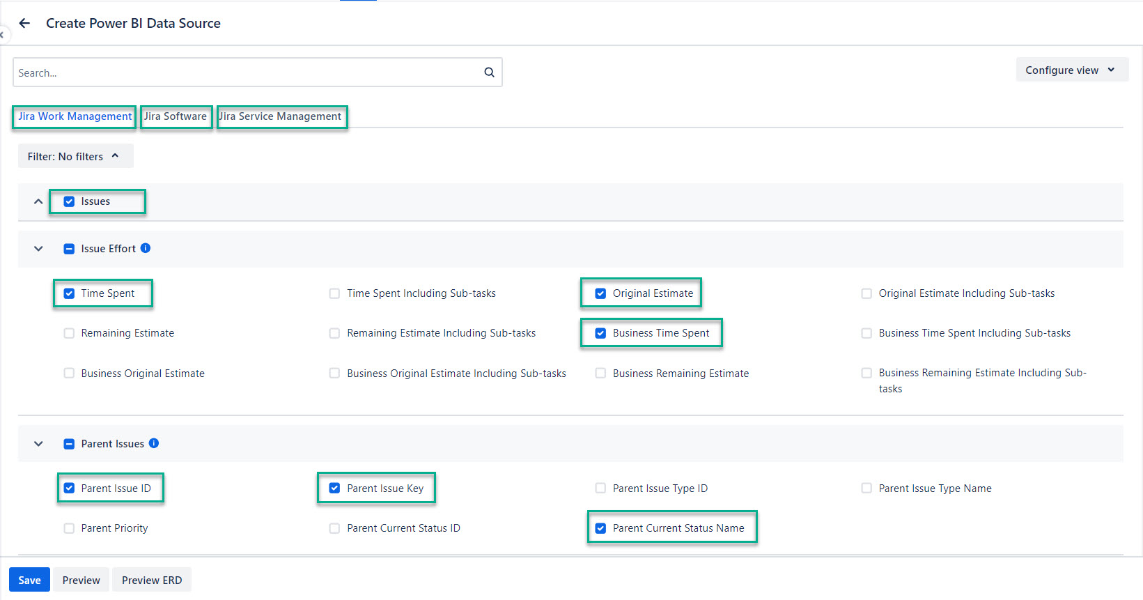Uncheck the Business Time Spent checkbox

600,333
